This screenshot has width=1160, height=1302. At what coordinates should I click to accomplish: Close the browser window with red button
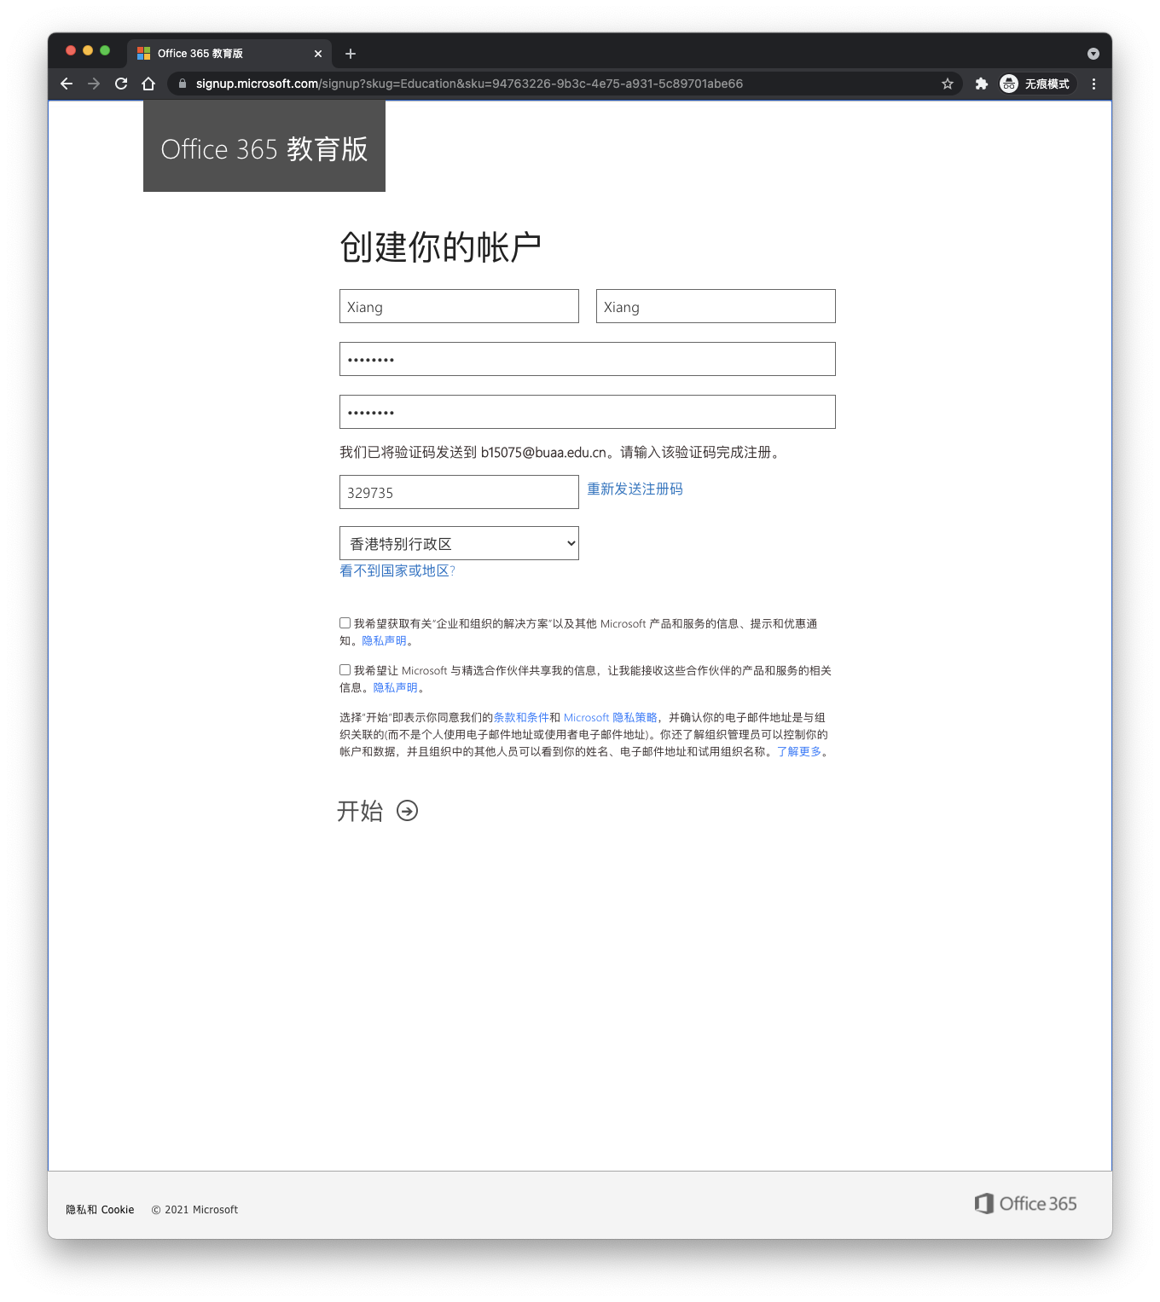point(71,50)
